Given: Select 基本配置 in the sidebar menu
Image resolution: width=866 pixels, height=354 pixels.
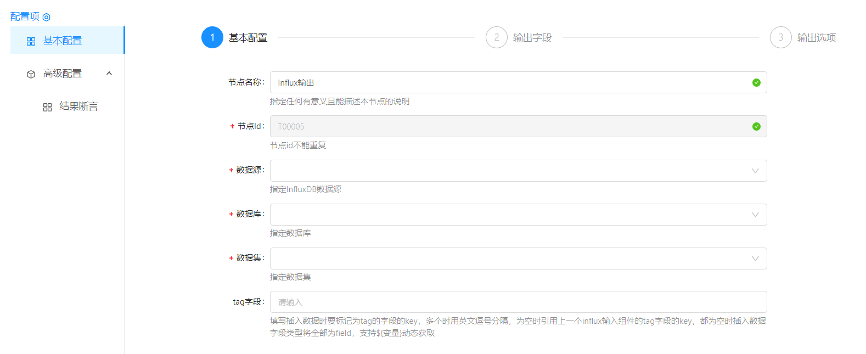Looking at the screenshot, I should point(63,41).
